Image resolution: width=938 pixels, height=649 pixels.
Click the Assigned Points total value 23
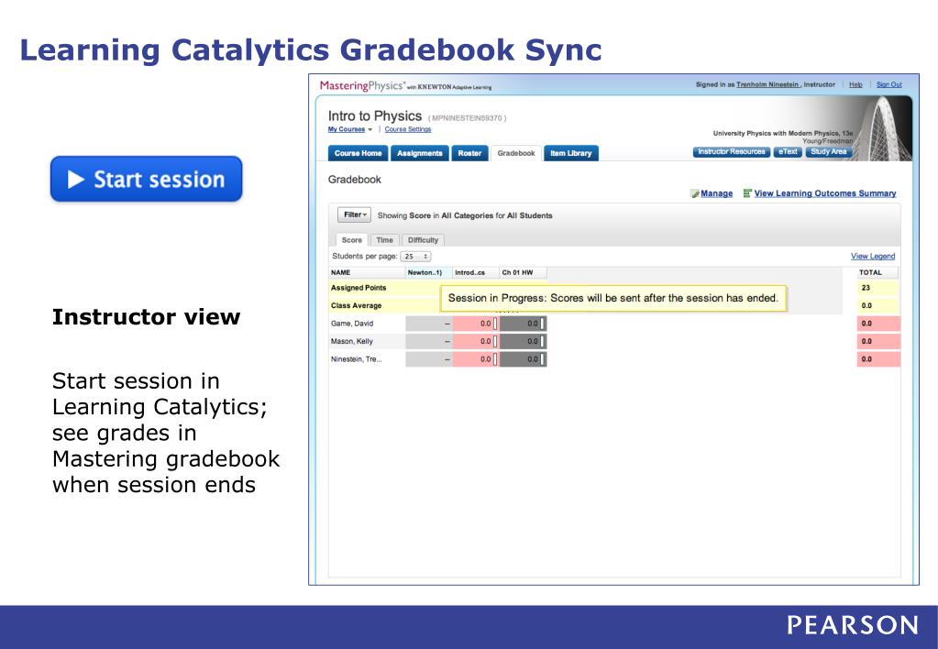click(866, 288)
